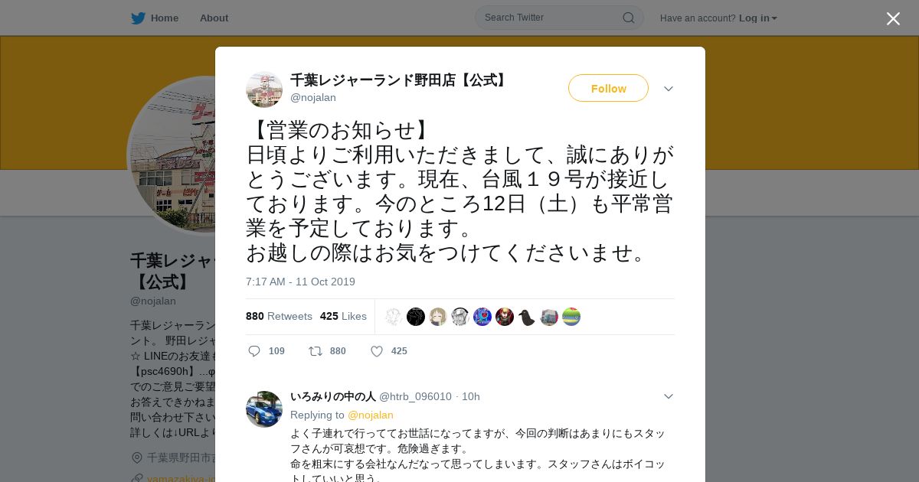919x482 pixels.
Task: Click the reply speech bubble icon
Action: pyautogui.click(x=254, y=351)
